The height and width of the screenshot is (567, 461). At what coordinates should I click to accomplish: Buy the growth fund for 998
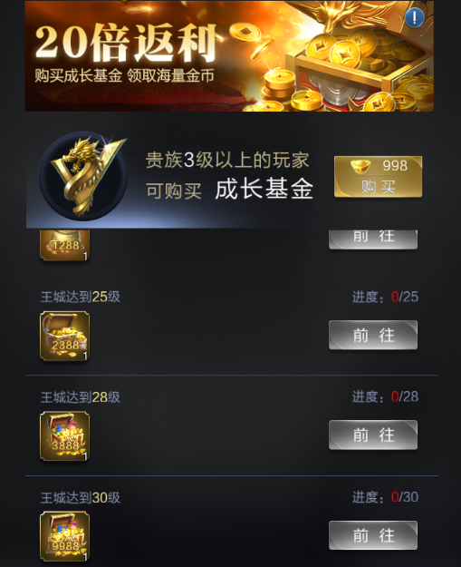pyautogui.click(x=378, y=177)
